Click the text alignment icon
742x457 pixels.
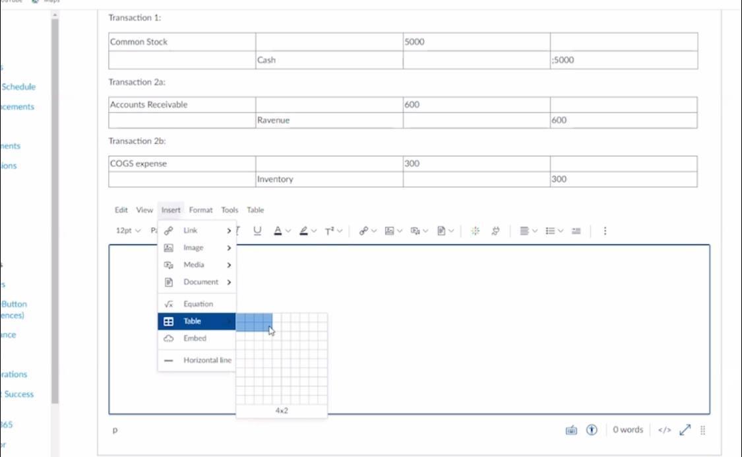coord(524,231)
